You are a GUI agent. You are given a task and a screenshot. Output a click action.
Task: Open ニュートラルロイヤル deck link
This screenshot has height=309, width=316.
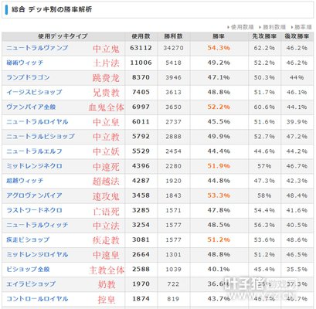pyautogui.click(x=37, y=121)
